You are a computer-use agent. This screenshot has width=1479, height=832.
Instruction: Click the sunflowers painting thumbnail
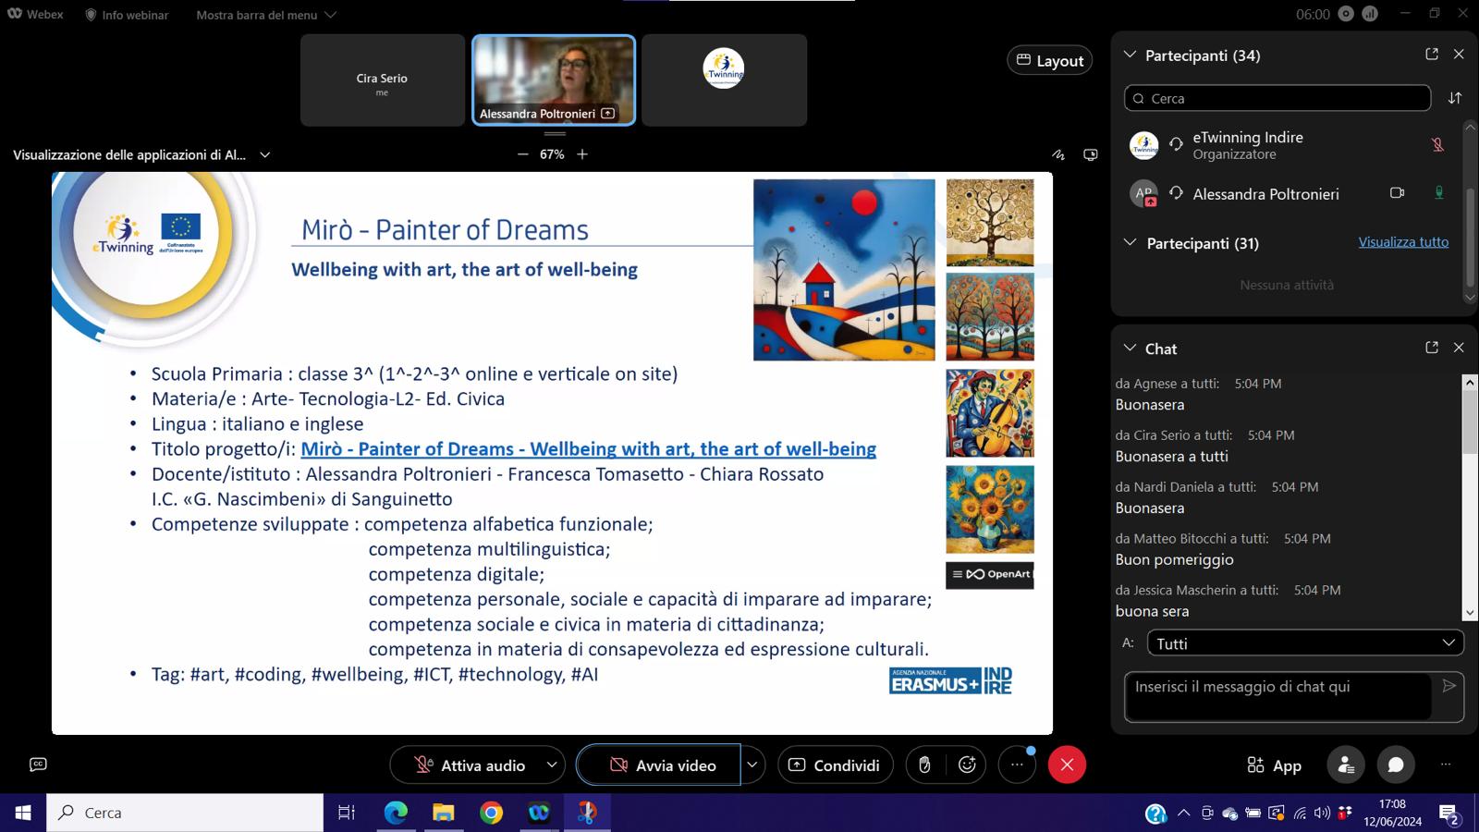click(990, 509)
